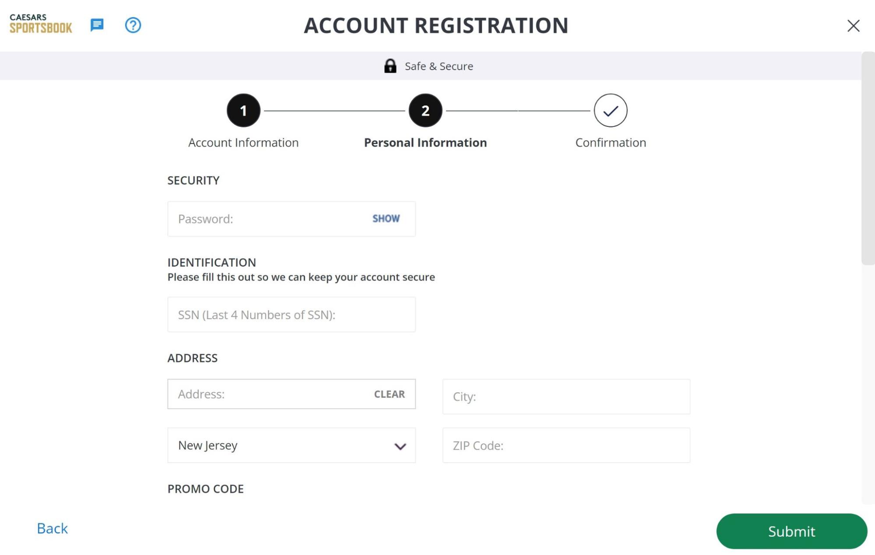The width and height of the screenshot is (875, 555).
Task: Go Back to previous step
Action: coord(52,528)
